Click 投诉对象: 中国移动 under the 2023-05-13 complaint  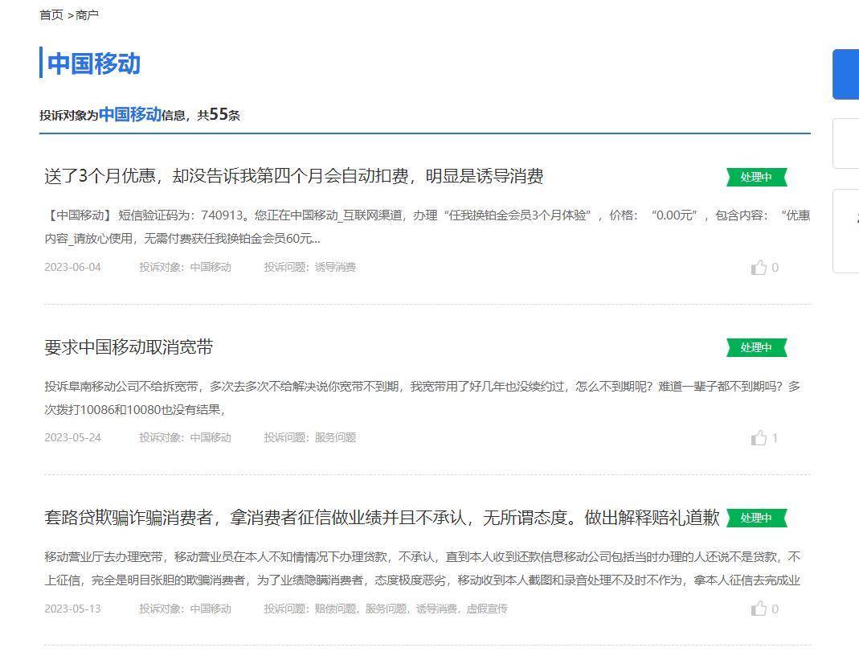(185, 609)
